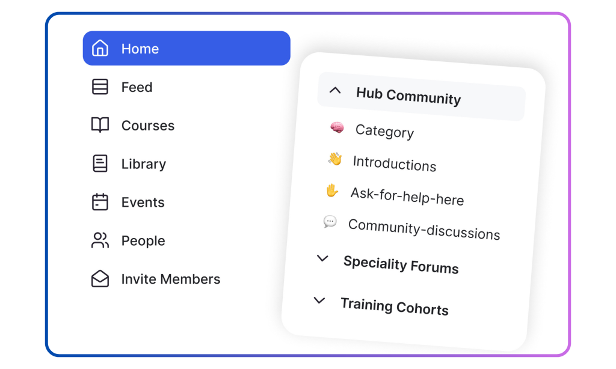This screenshot has width=616, height=369.
Task: Open the Ask-for-help-here channel
Action: pyautogui.click(x=407, y=197)
